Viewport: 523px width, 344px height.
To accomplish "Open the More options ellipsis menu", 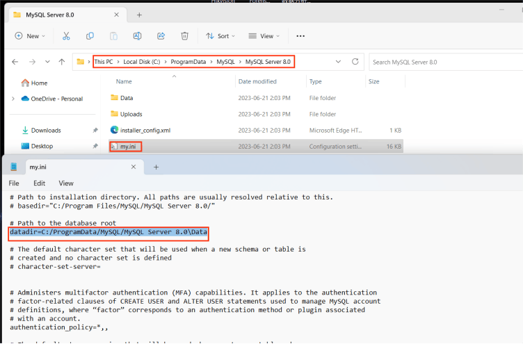I will pos(300,36).
